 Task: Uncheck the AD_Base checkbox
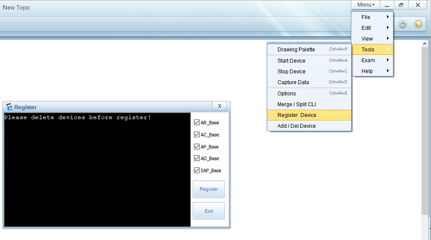[197, 158]
